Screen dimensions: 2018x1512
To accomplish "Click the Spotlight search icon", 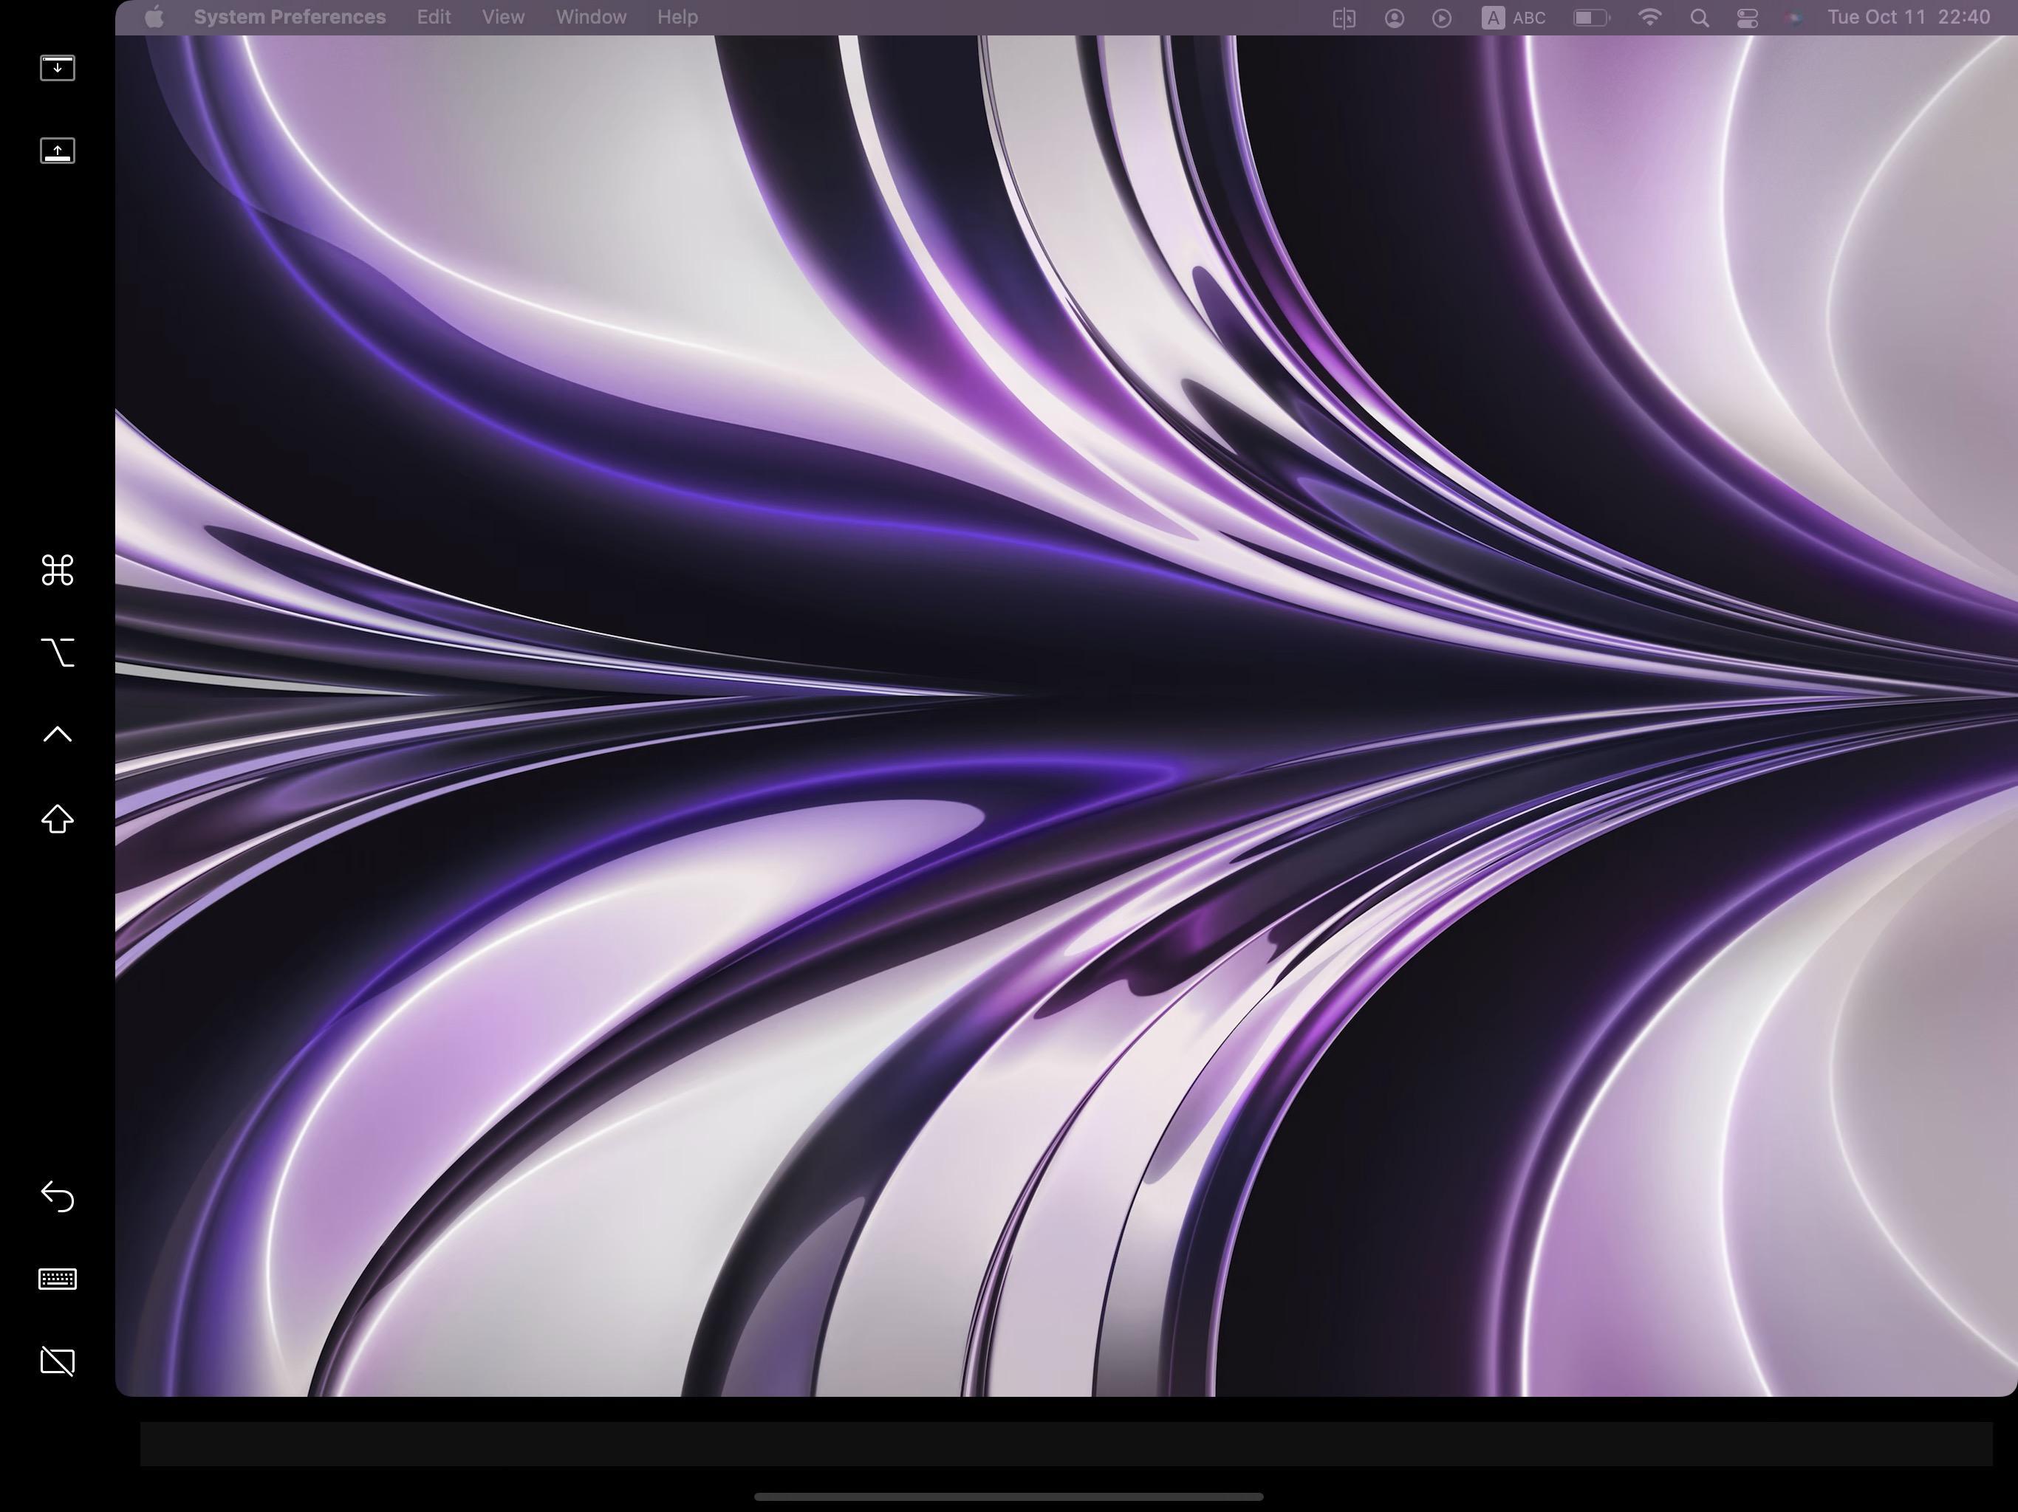I will (1699, 17).
